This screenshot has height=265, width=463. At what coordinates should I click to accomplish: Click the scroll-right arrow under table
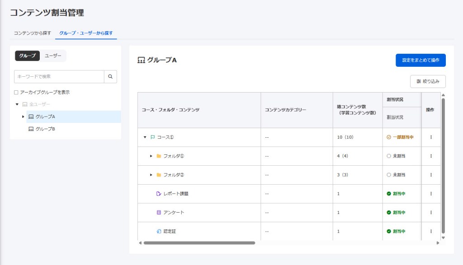[438, 243]
